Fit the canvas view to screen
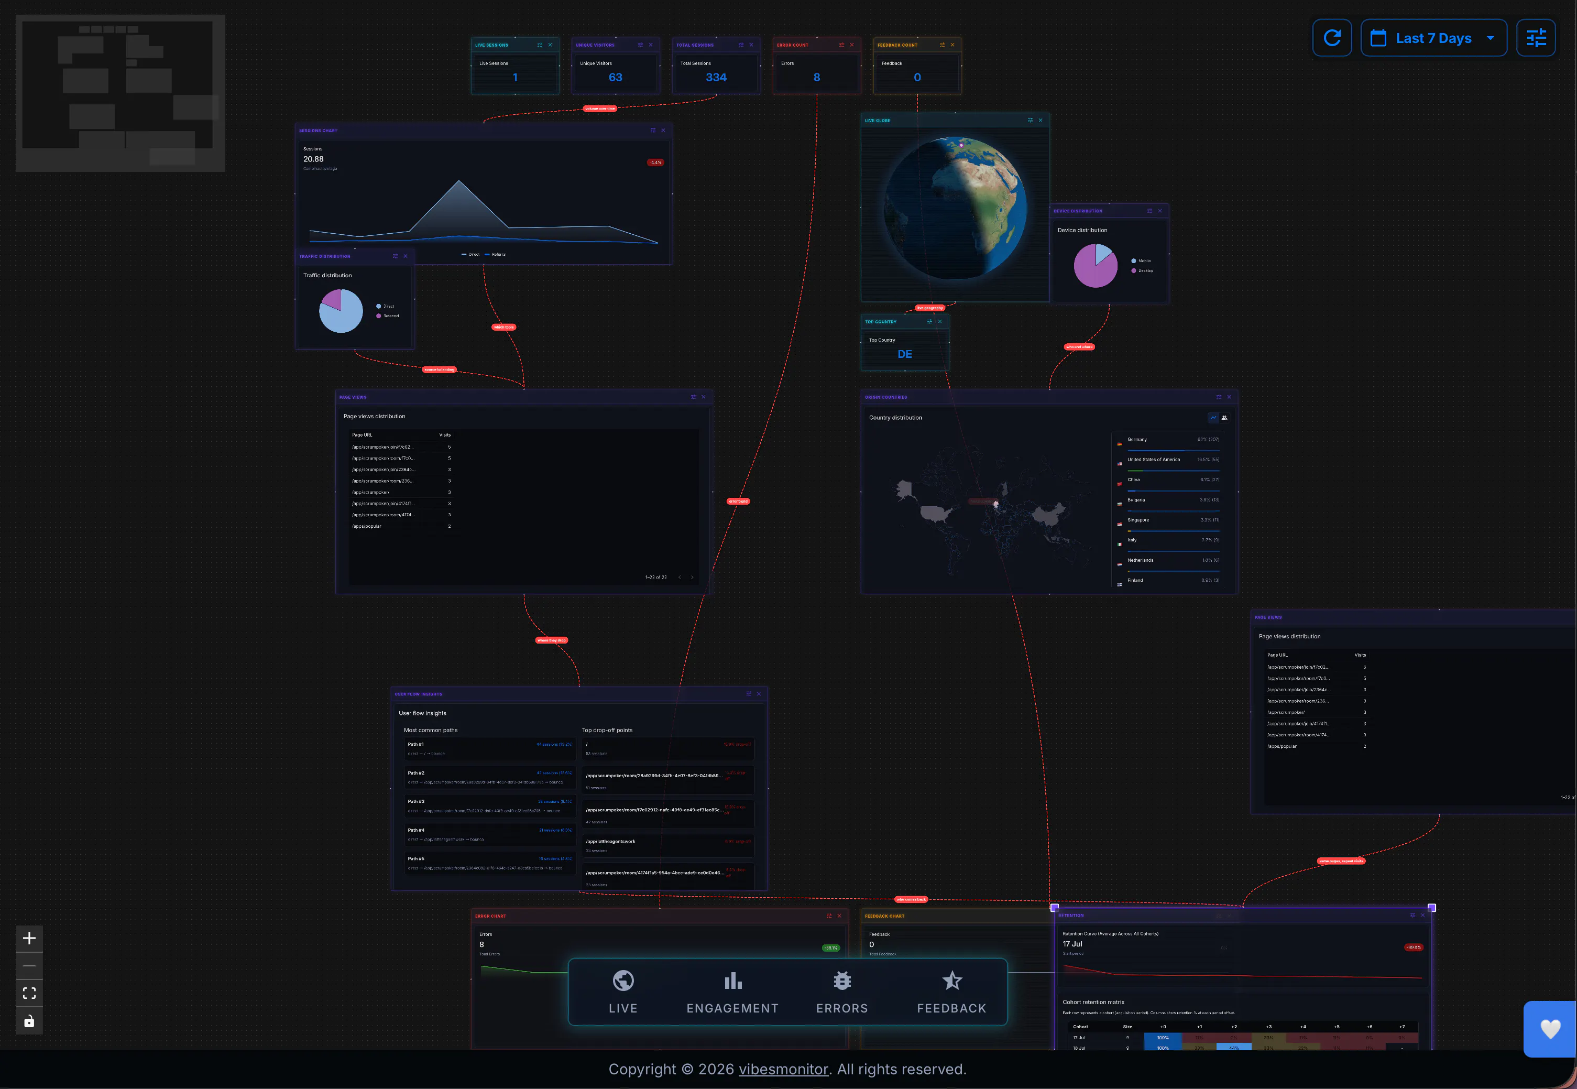Image resolution: width=1577 pixels, height=1089 pixels. tap(29, 994)
